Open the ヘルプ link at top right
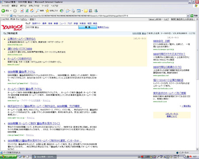Image resolution: width=199 pixels, height=159 pixels. click(x=166, y=19)
